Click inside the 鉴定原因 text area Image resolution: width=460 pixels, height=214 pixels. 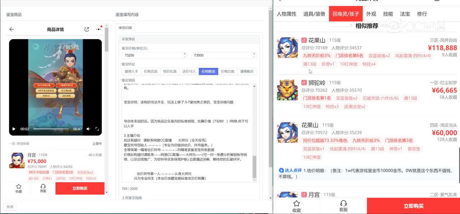187,133
